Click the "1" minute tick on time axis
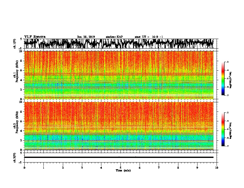This screenshot has height=188, width=244. click(43, 168)
